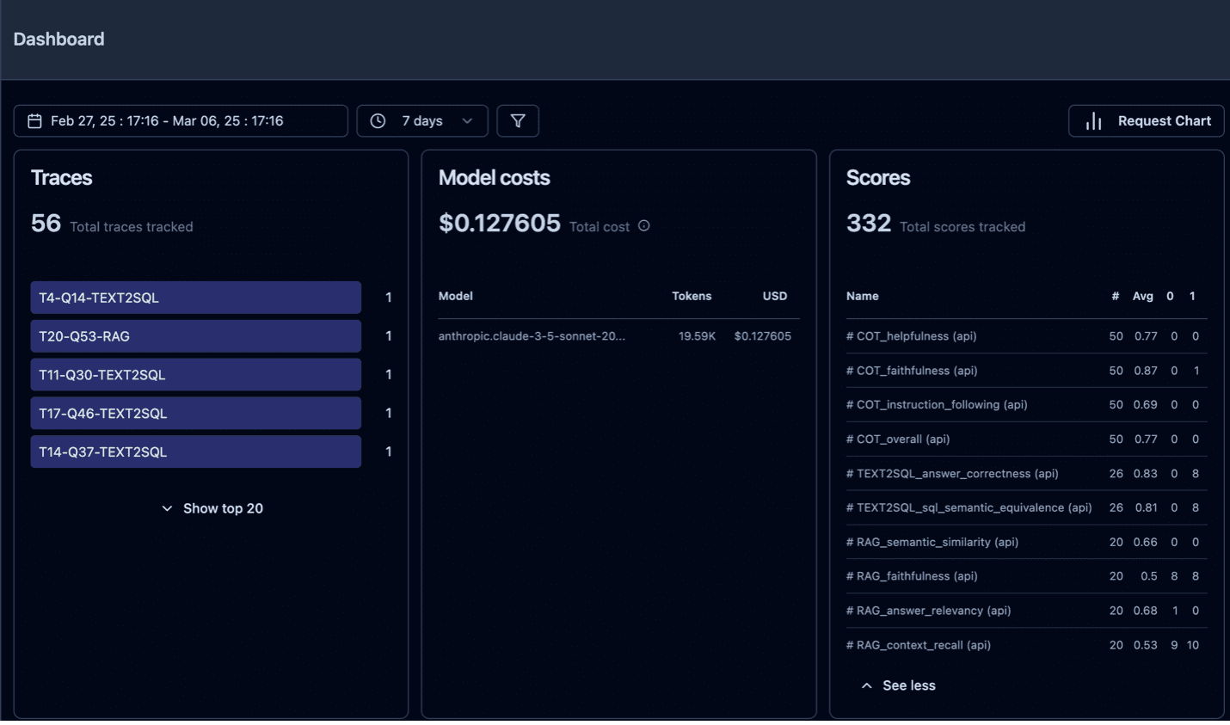
Task: Open the Request Chart button
Action: point(1146,121)
